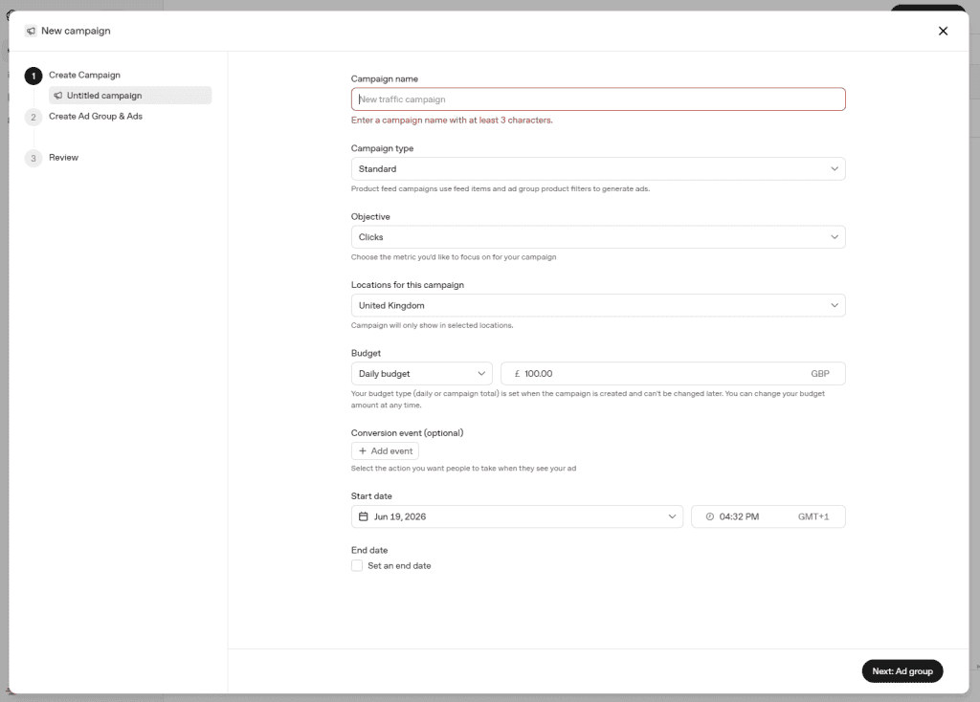Go to Create Ad Group & Ads step
980x702 pixels.
96,116
